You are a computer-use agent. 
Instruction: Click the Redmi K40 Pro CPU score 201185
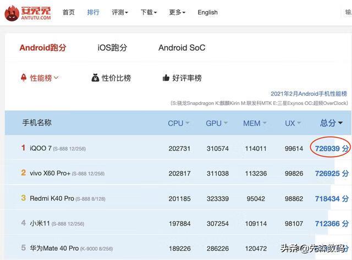[x=179, y=198]
